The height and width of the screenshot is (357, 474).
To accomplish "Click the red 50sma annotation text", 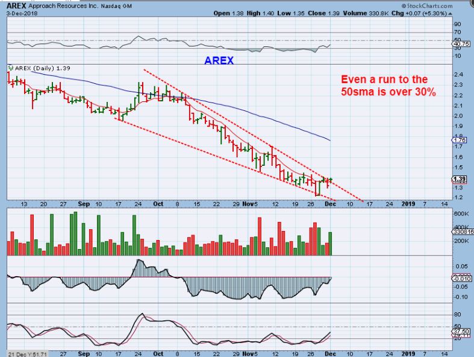I will [388, 86].
